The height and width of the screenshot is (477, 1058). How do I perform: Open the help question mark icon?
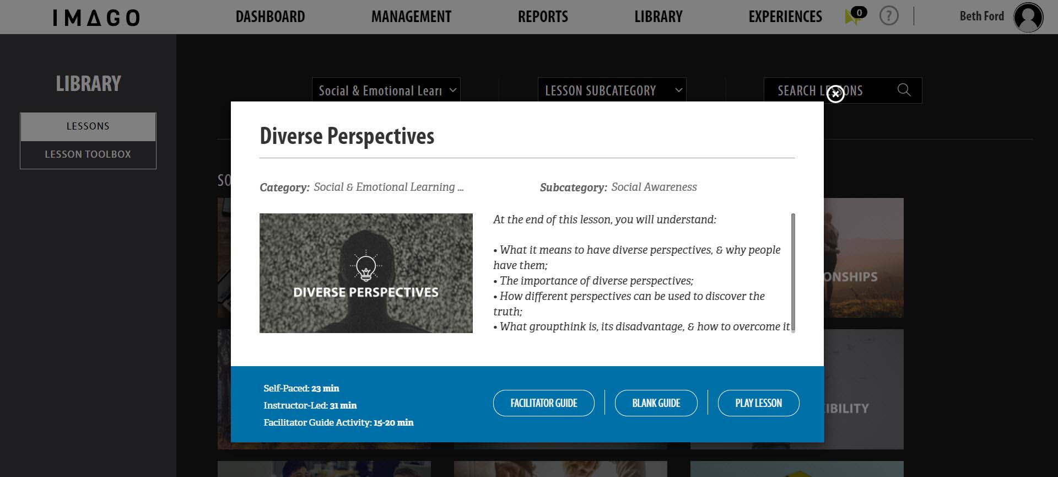point(888,16)
